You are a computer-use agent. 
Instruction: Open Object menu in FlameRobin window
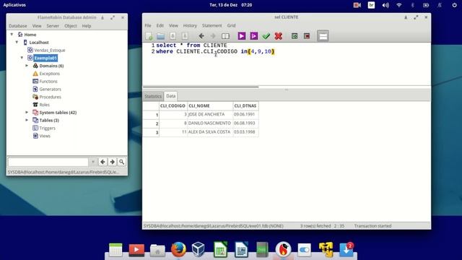pyautogui.click(x=71, y=26)
